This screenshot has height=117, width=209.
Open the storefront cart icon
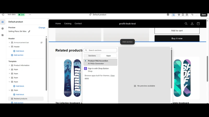(x=198, y=24)
